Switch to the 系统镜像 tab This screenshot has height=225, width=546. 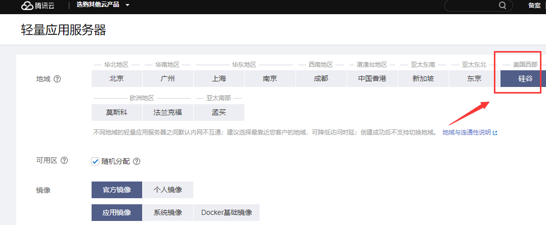tap(168, 212)
